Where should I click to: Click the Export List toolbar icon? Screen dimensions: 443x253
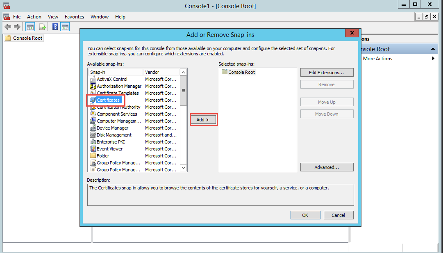point(42,27)
